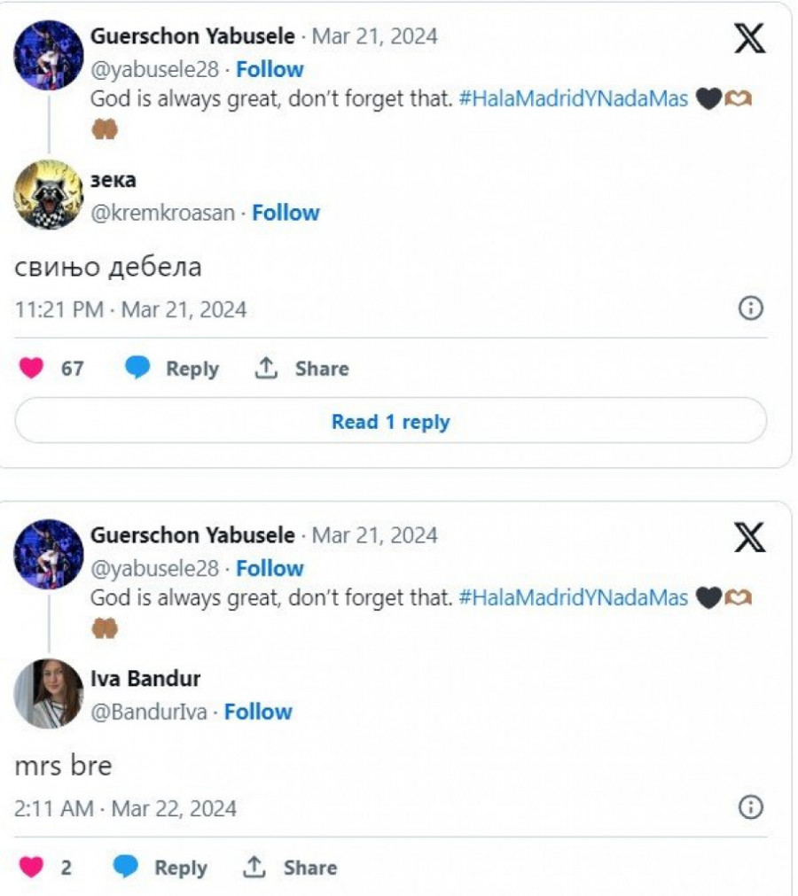Screen dimensions: 798x896
Task: Click the X logo on the first tweet
Action: (750, 38)
